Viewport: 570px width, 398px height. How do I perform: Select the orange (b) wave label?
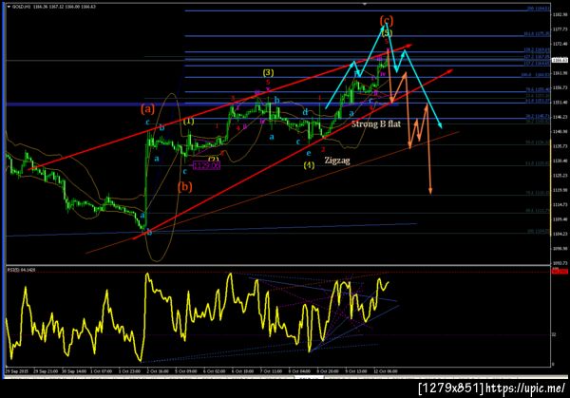(185, 187)
